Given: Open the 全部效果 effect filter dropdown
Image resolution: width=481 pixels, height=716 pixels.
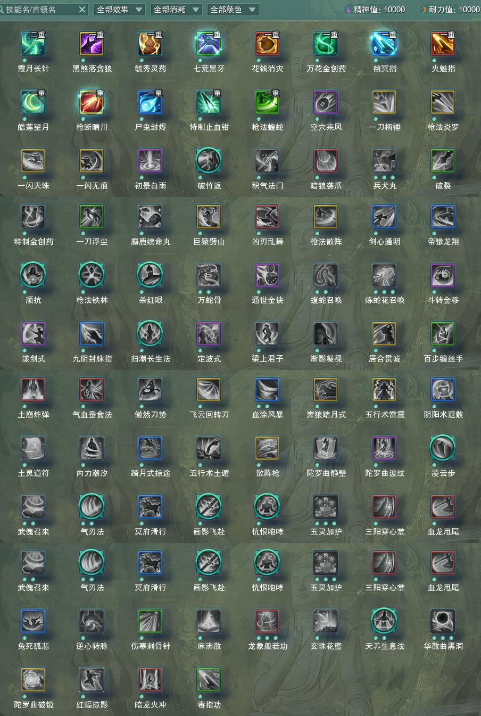Looking at the screenshot, I should tap(120, 10).
